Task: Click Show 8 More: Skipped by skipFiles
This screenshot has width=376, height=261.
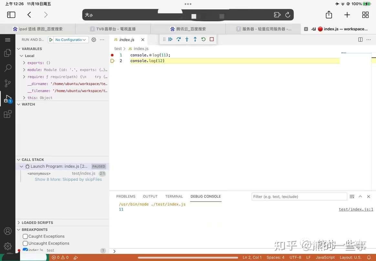Action: point(68,179)
